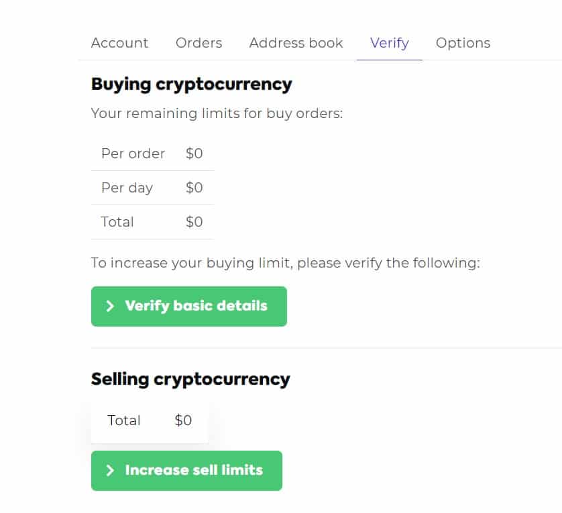
Task: Click the Total label in buy limits table
Action: pos(117,222)
